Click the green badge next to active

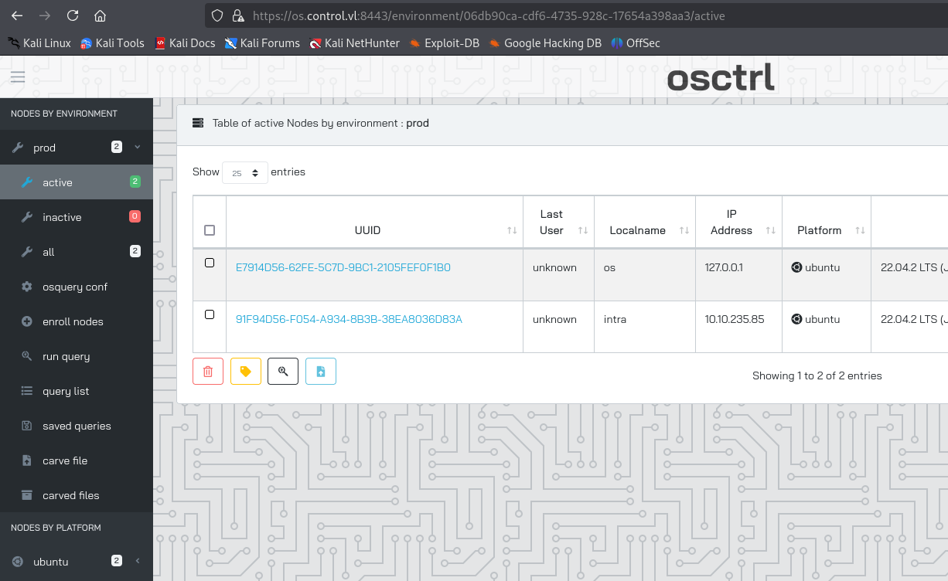tap(135, 182)
